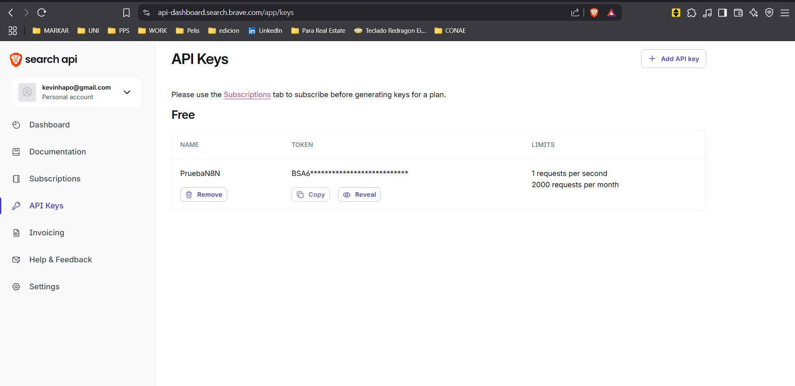Click the Brave search api logo
This screenshot has height=386, width=795.
click(x=44, y=60)
